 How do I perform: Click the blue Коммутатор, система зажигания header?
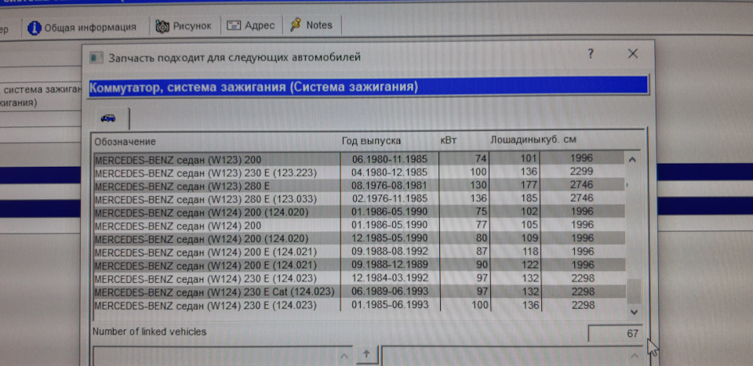tap(369, 87)
